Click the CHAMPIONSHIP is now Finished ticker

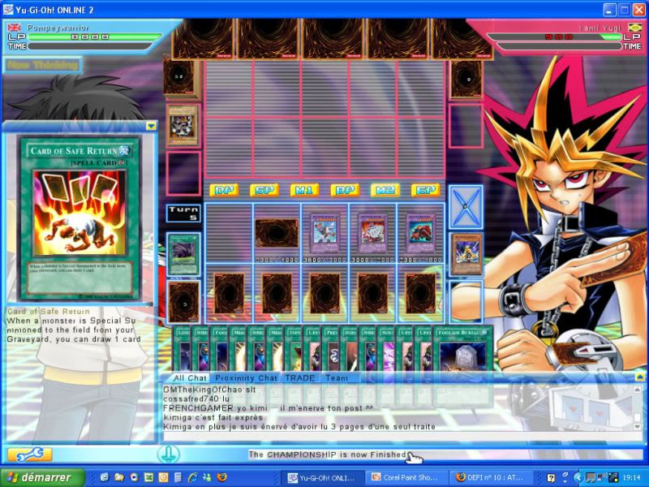[328, 455]
